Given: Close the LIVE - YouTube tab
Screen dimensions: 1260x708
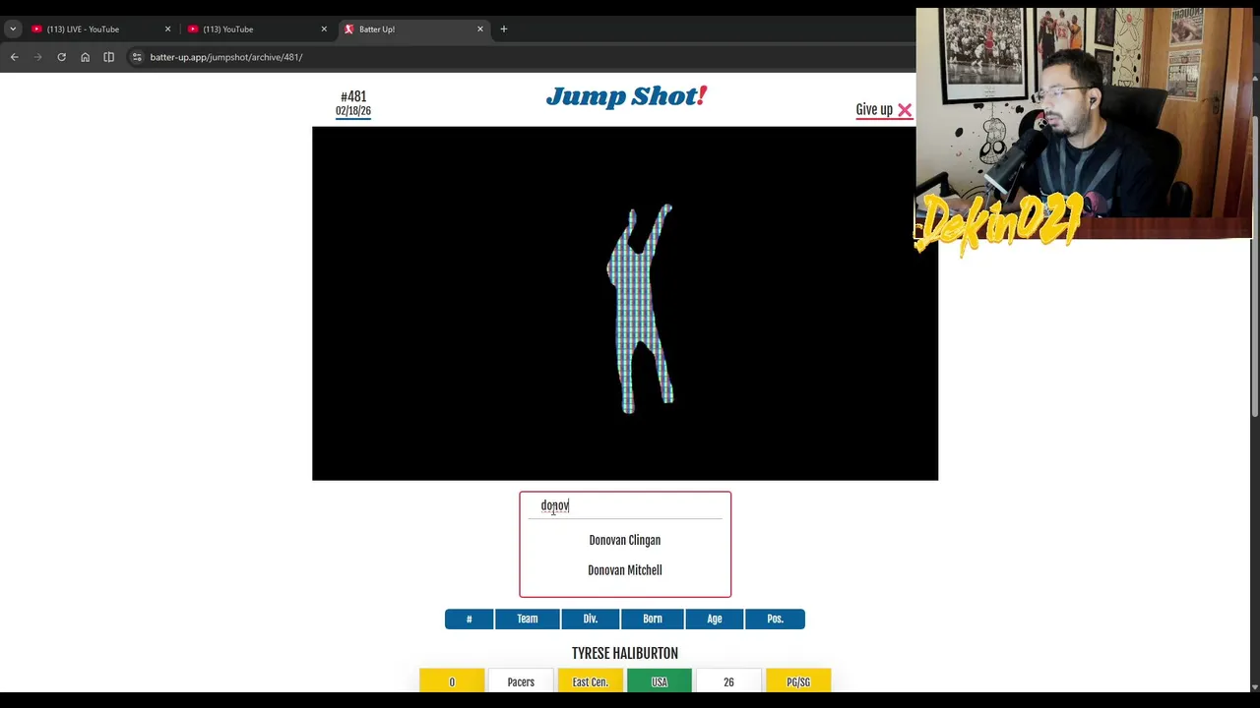Looking at the screenshot, I should (x=167, y=29).
